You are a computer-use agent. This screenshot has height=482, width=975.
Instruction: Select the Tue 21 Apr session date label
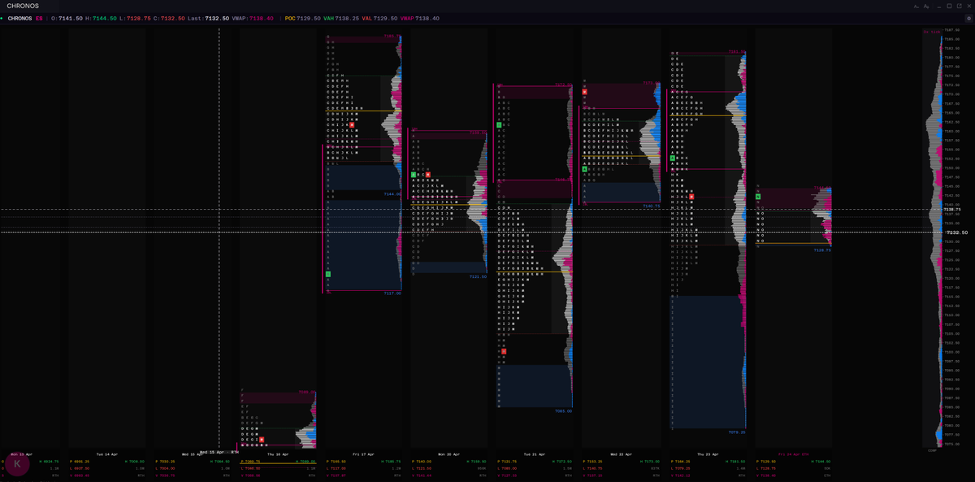[x=535, y=454]
